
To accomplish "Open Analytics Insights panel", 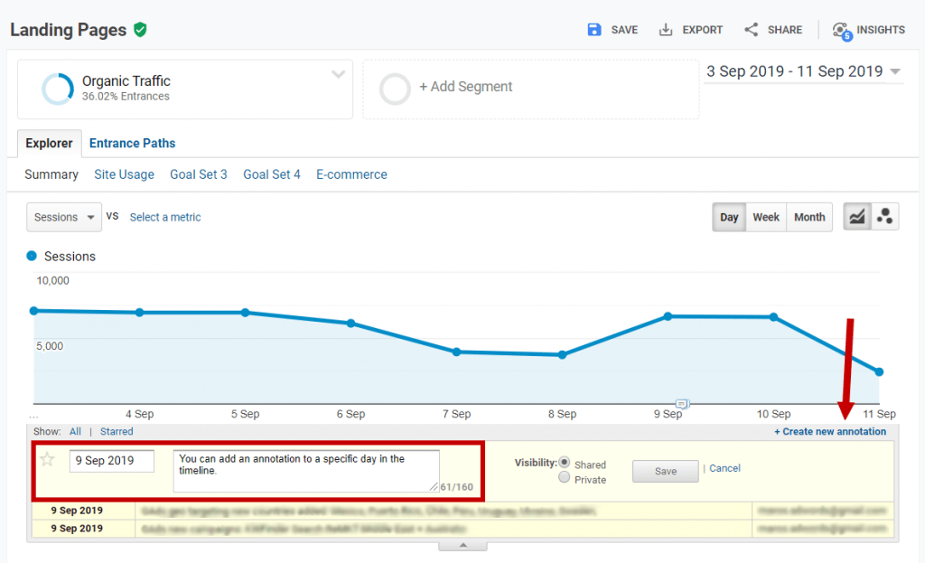I will click(868, 29).
